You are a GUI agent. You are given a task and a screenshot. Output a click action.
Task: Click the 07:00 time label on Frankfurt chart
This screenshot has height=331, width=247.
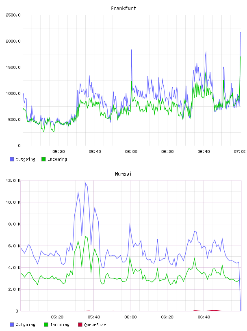(240, 152)
